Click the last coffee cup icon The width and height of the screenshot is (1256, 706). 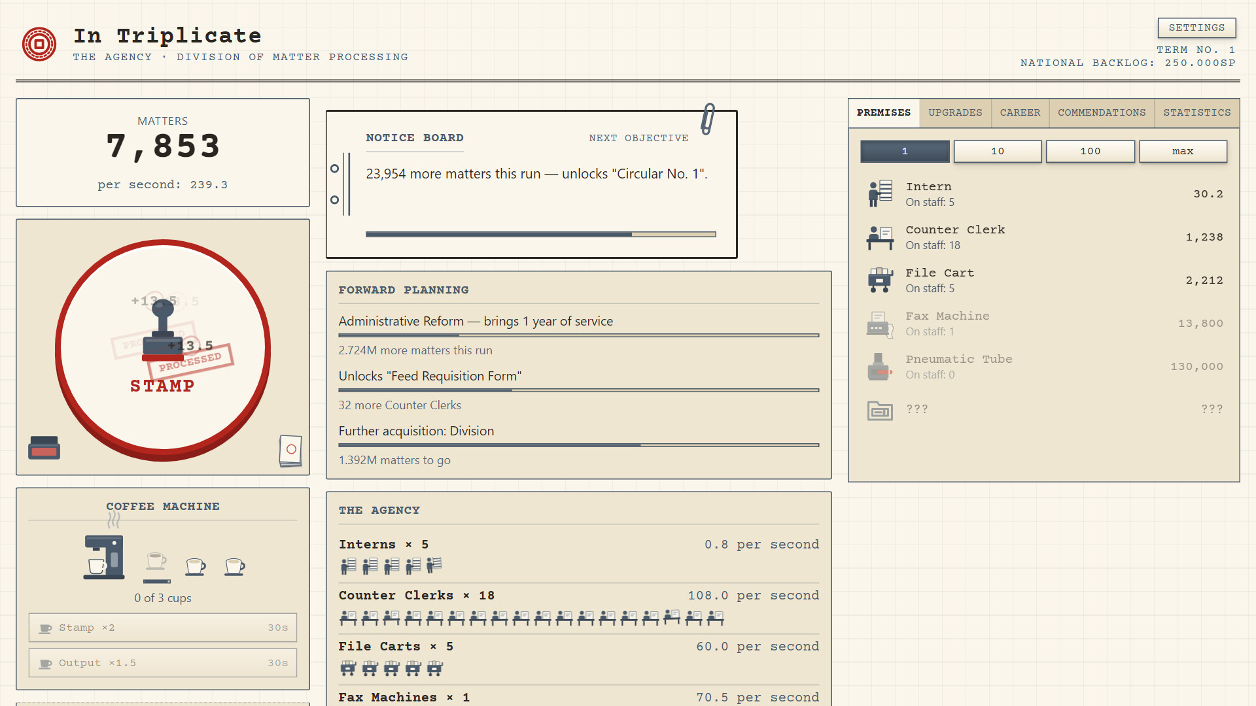point(234,567)
